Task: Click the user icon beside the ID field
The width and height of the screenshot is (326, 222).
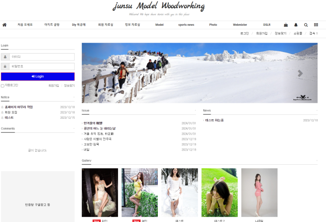Action: 5,57
